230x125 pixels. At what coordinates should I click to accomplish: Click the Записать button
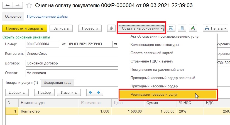click(61, 28)
